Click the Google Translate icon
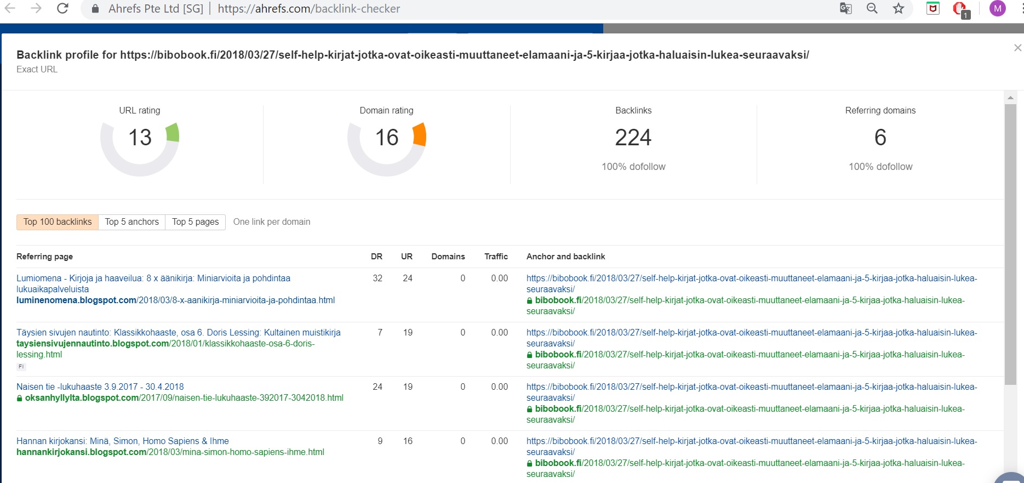Viewport: 1024px width, 483px height. pyautogui.click(x=845, y=8)
